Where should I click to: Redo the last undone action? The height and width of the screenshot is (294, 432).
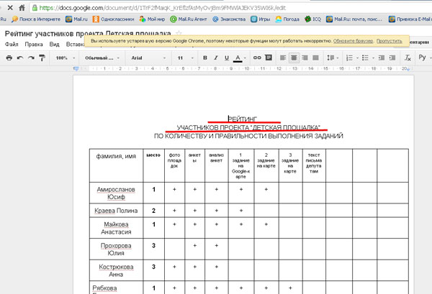[x=31, y=58]
